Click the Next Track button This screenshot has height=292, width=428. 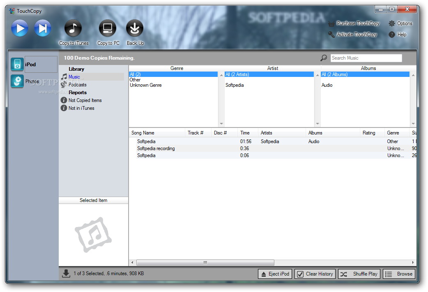pyautogui.click(x=43, y=28)
